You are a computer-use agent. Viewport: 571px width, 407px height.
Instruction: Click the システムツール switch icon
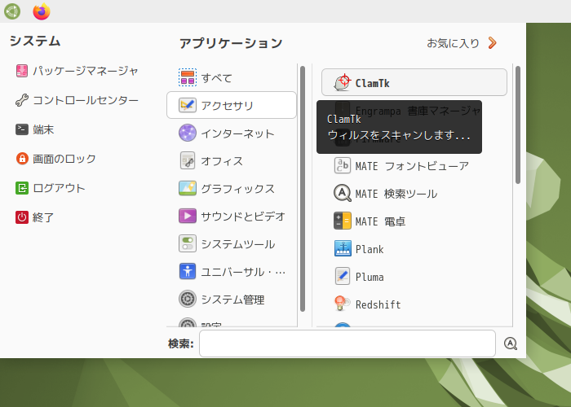[188, 243]
